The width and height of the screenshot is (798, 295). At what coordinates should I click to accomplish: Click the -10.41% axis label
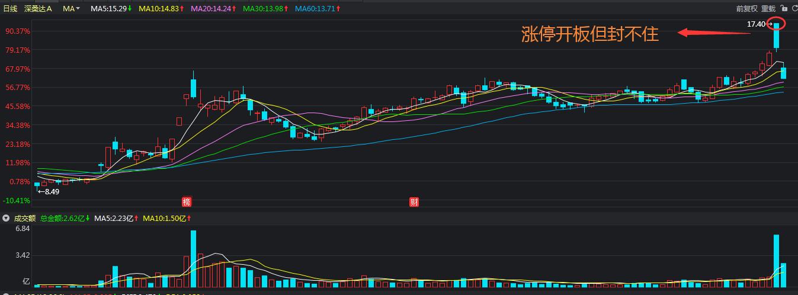pos(17,201)
